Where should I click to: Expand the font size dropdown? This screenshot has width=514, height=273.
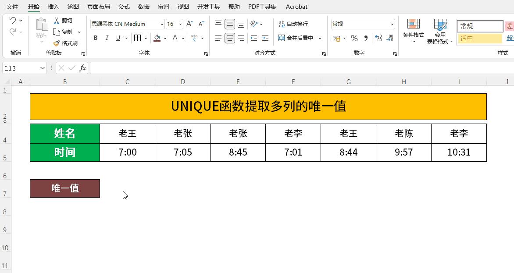click(179, 24)
